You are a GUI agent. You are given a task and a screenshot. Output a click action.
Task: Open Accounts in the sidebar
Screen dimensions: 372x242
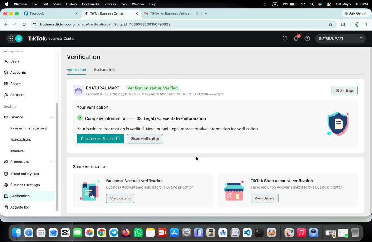tap(18, 73)
